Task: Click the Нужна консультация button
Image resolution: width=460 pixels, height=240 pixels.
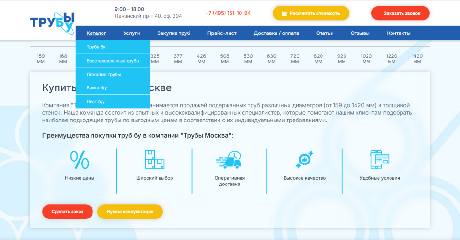Action: tap(130, 212)
